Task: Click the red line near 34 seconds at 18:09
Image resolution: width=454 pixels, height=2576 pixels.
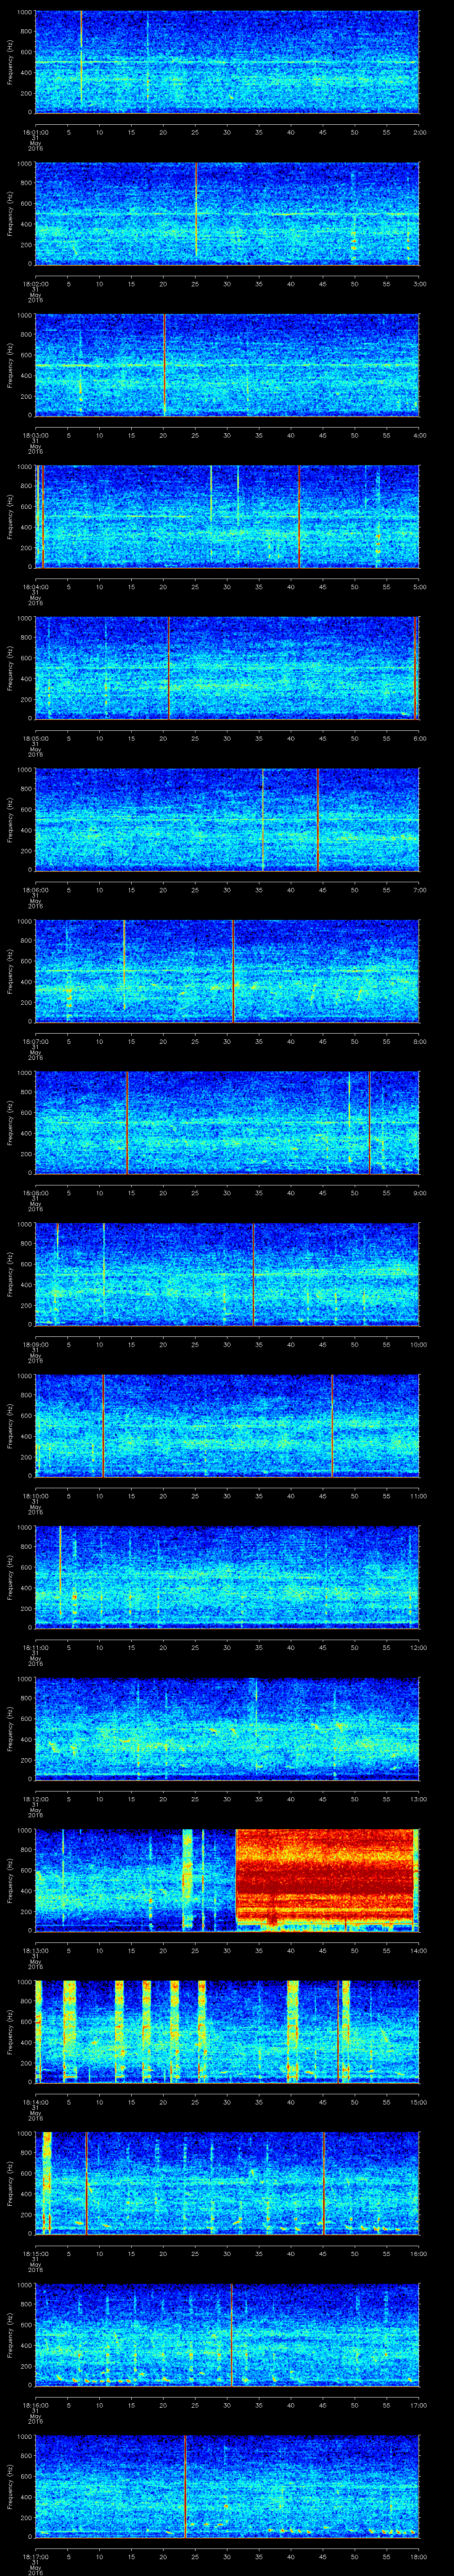Action: click(x=254, y=1273)
